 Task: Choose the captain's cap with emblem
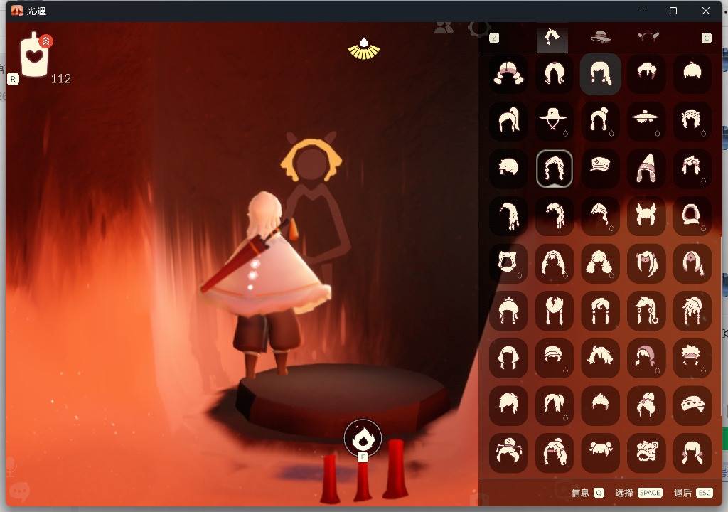coord(600,169)
